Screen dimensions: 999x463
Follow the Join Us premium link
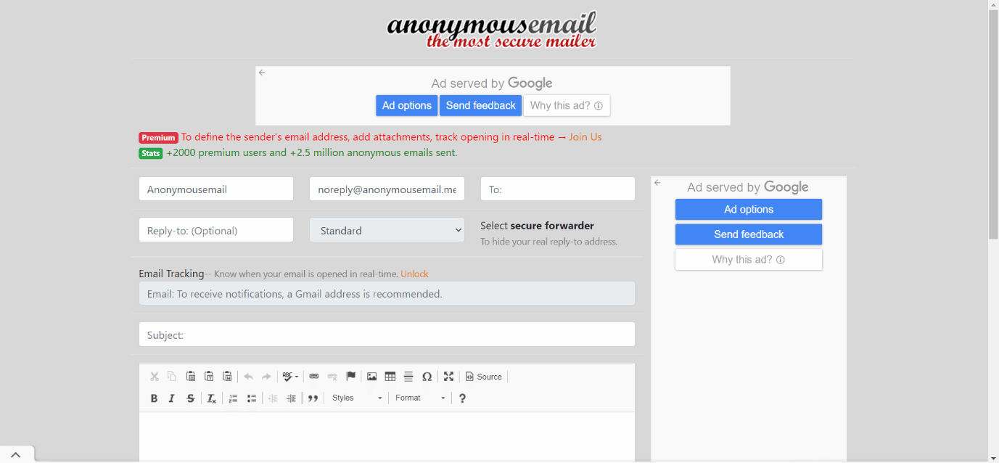coord(585,137)
